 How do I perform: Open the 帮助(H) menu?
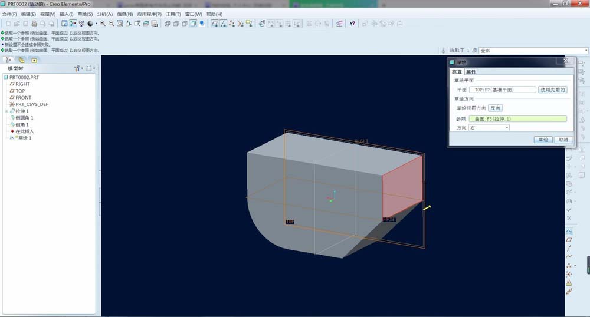(214, 14)
